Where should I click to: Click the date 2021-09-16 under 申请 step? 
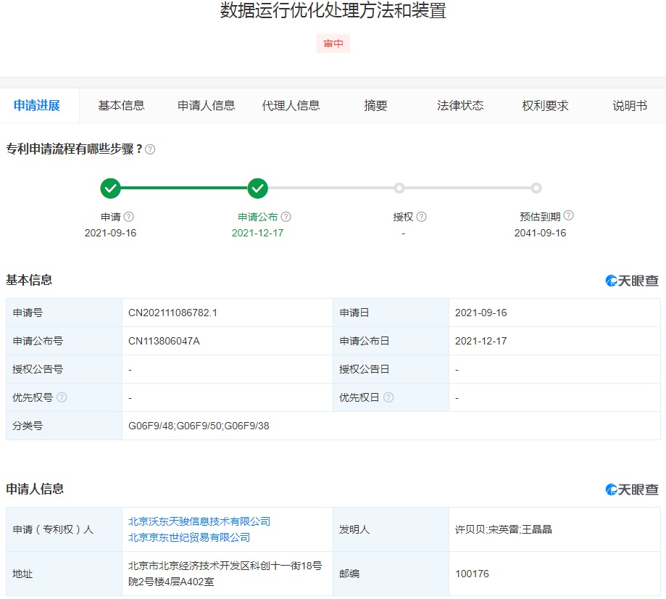point(110,233)
